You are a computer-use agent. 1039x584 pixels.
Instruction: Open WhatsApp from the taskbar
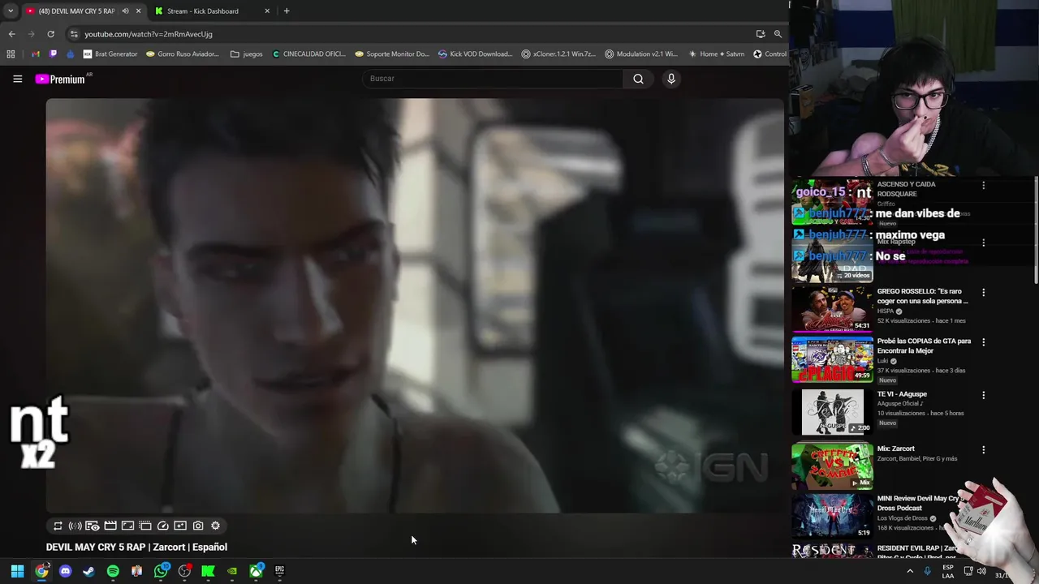click(161, 571)
